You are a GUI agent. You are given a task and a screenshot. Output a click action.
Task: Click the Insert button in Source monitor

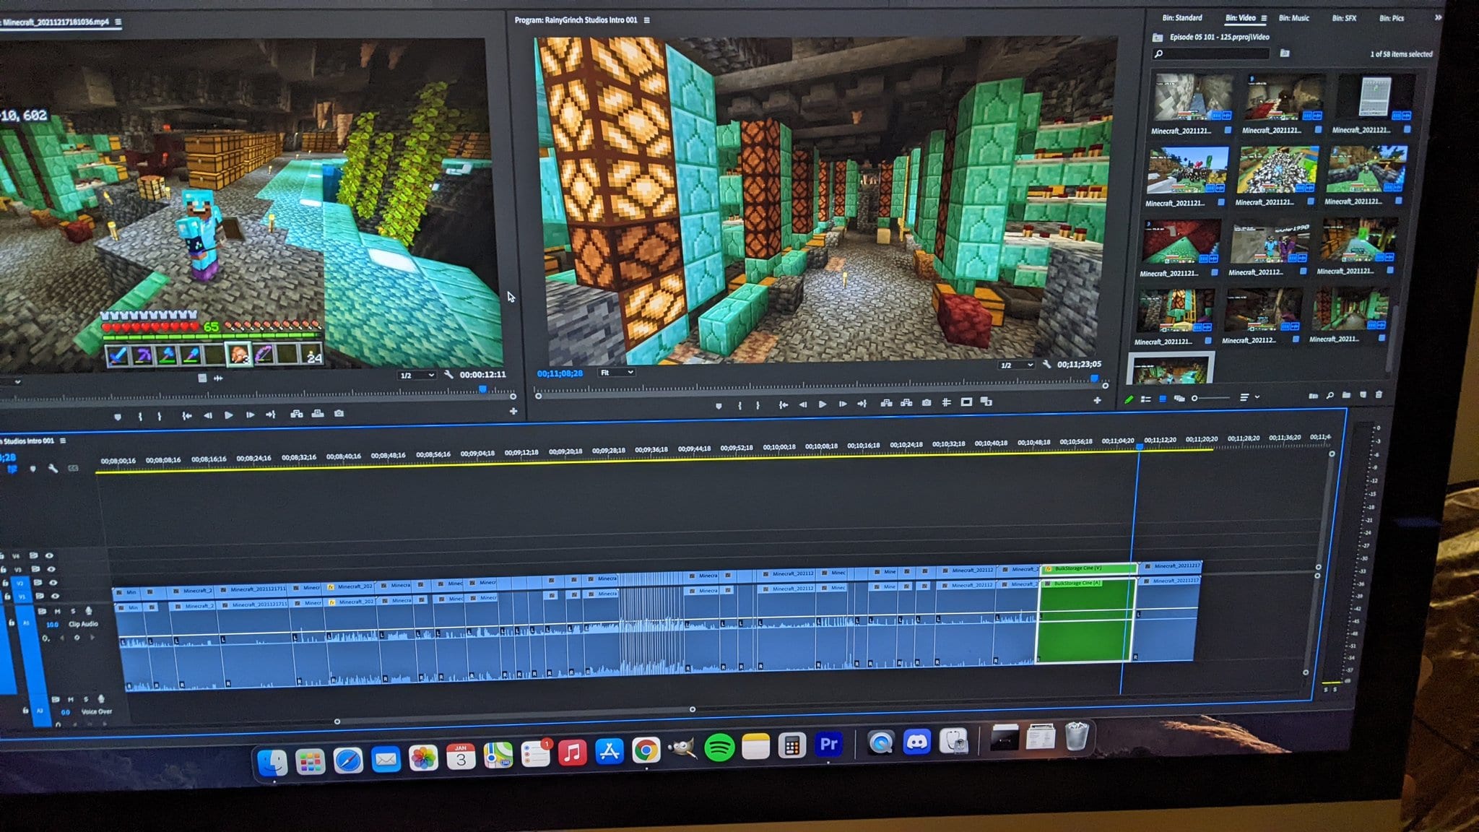[x=296, y=414]
